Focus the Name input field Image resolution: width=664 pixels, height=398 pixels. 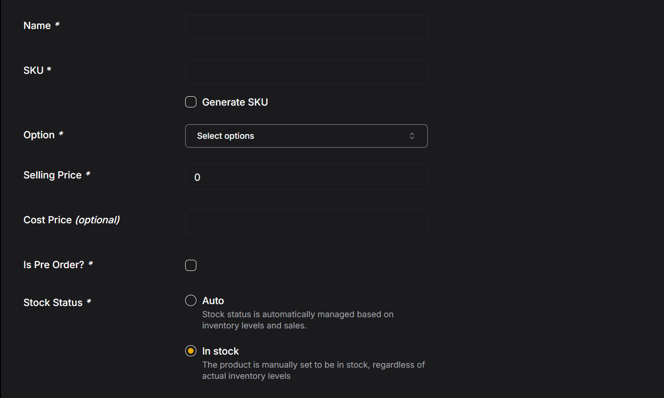[x=306, y=28]
